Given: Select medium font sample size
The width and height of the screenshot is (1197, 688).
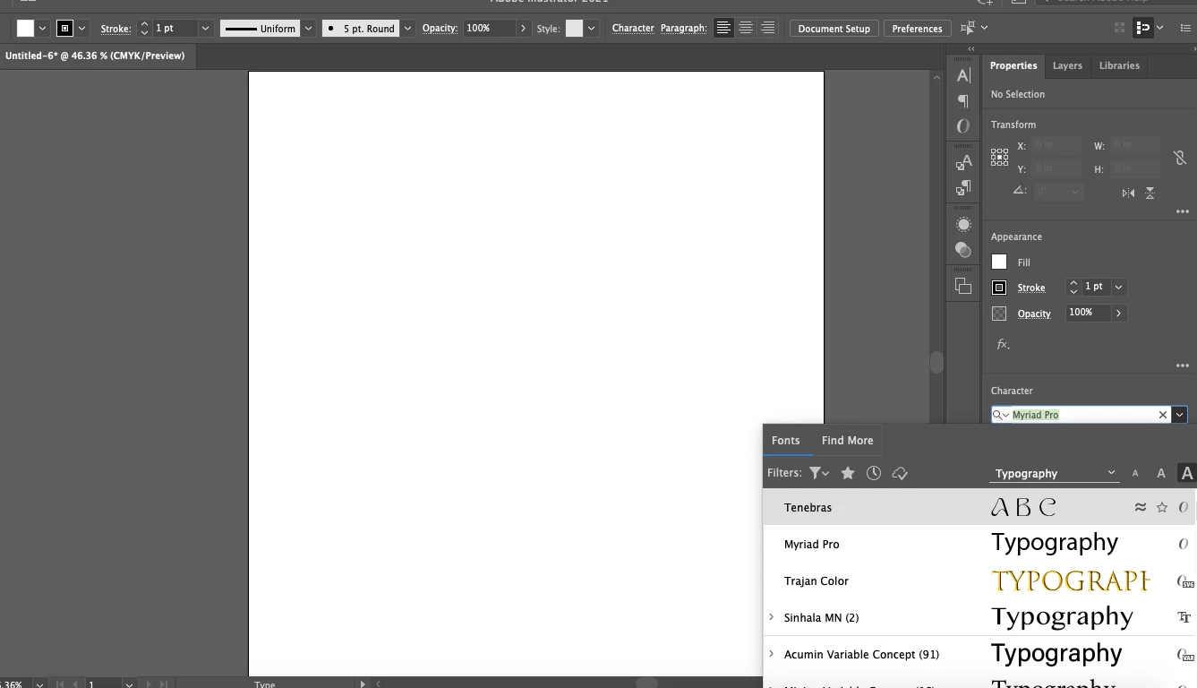Looking at the screenshot, I should 1161,473.
